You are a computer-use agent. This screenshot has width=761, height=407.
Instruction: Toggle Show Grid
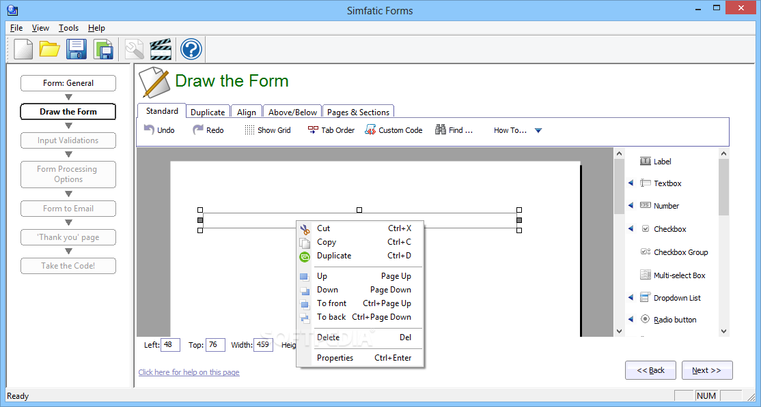(267, 130)
